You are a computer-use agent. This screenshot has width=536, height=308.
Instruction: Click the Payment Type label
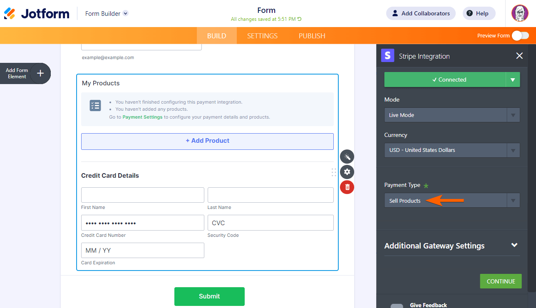(402, 185)
